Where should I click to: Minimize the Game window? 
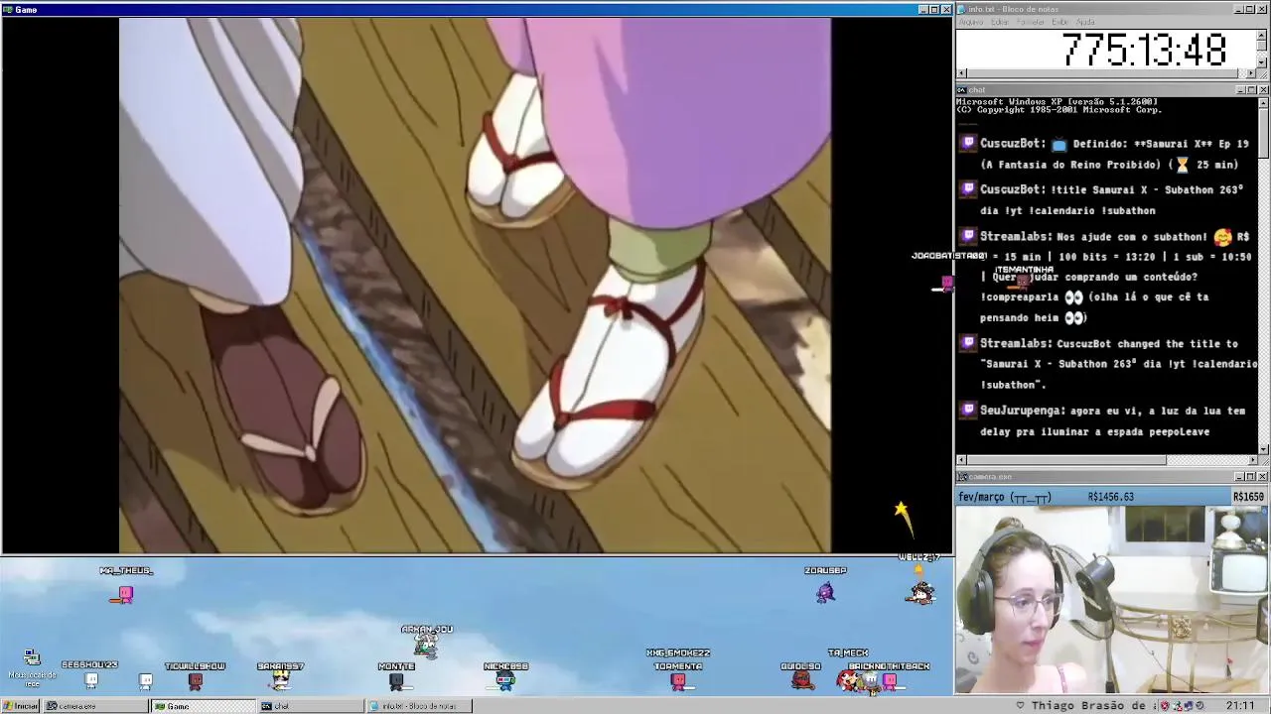tap(922, 9)
